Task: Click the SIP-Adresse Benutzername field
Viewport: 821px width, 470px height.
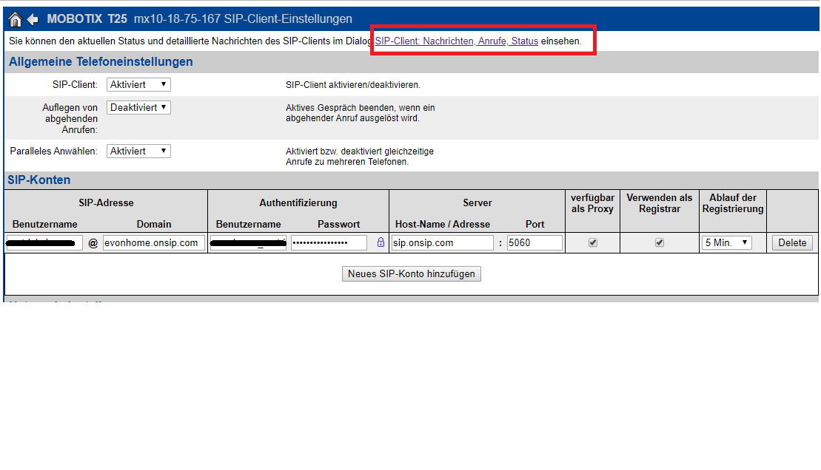Action: pos(44,242)
